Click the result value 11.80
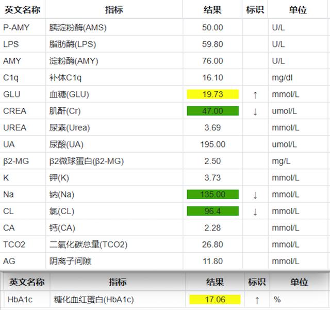The width and height of the screenshot is (330, 310). 212,261
